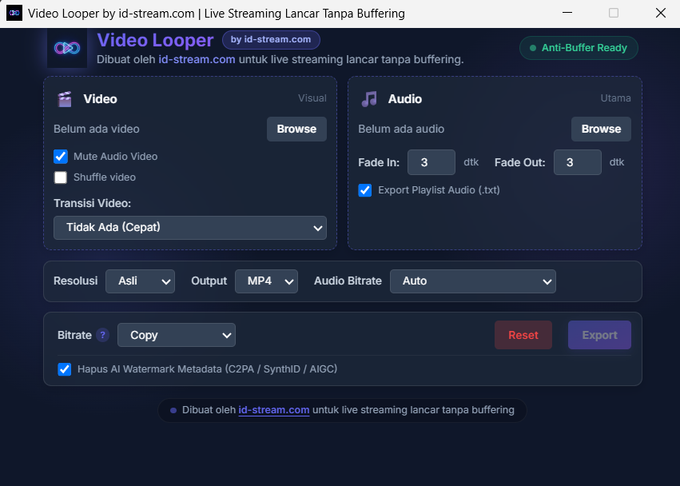Click the Fade Out seconds field
The height and width of the screenshot is (486, 680).
578,162
